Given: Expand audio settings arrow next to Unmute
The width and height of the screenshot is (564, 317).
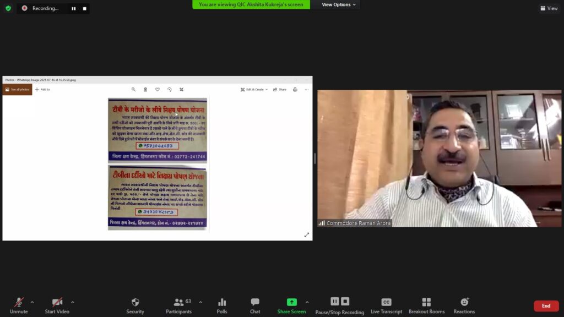Looking at the screenshot, I should click(x=32, y=302).
